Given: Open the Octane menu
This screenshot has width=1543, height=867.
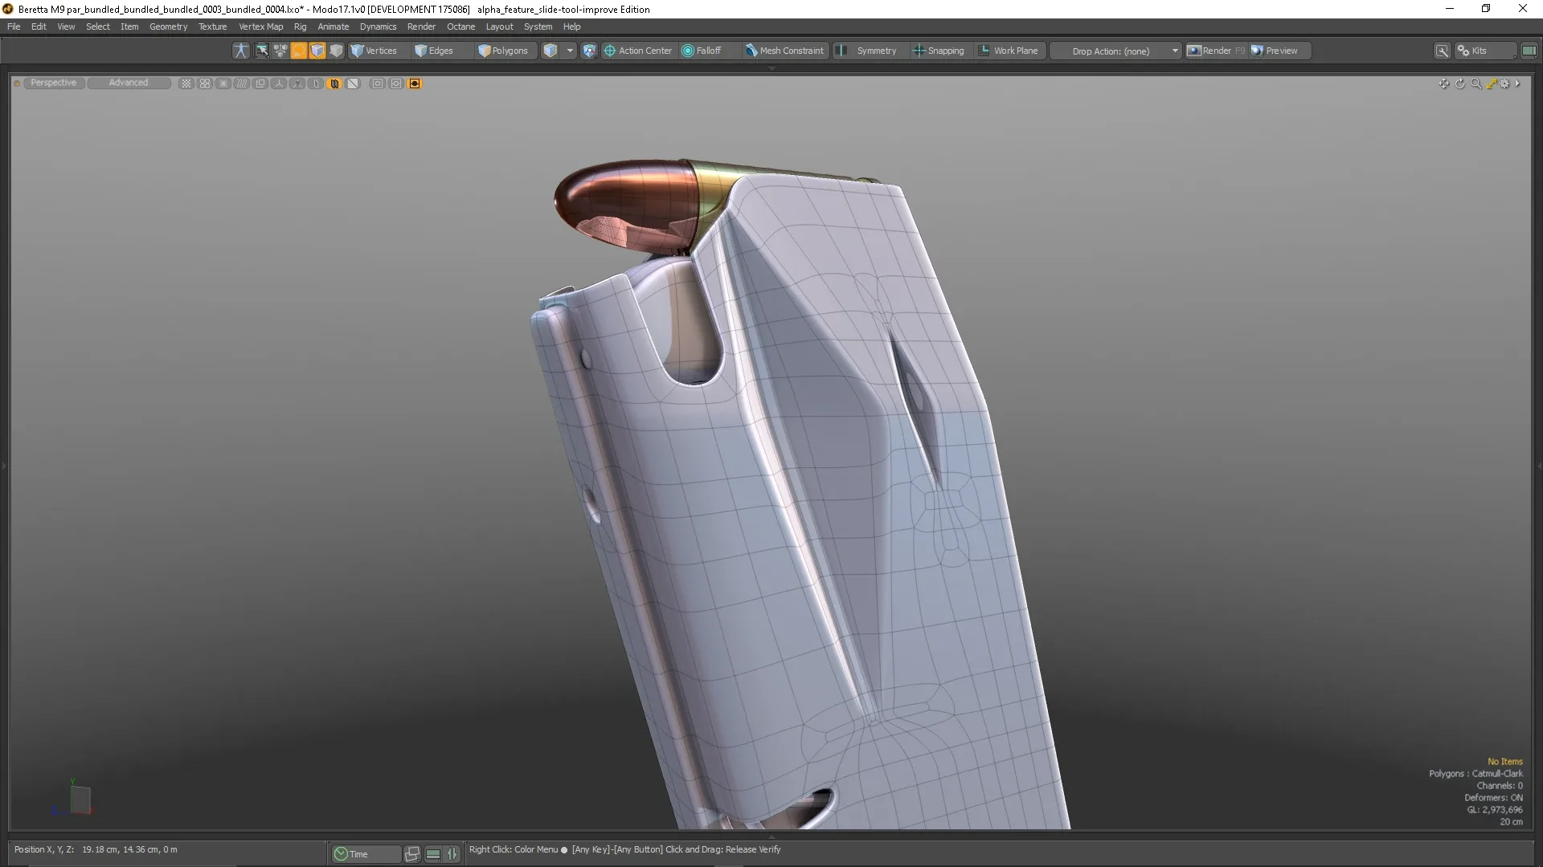Looking at the screenshot, I should point(460,26).
